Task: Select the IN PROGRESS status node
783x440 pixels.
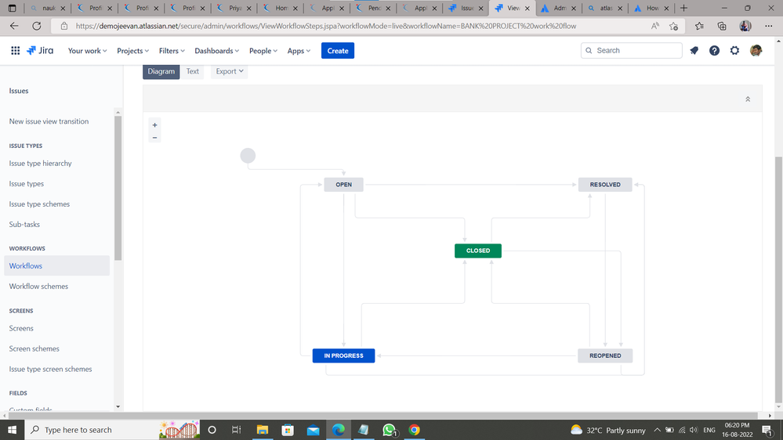Action: pos(343,355)
